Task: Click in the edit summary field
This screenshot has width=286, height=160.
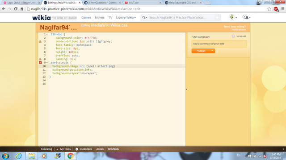Action: (219, 44)
